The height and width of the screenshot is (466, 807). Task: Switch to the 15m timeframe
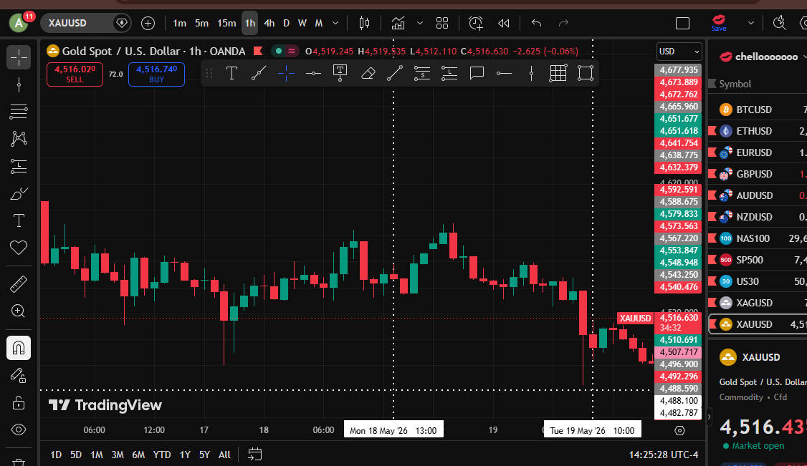pyautogui.click(x=226, y=23)
